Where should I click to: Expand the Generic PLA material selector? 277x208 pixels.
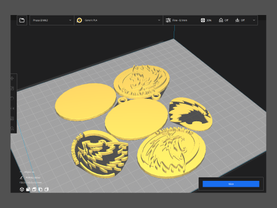(118, 20)
